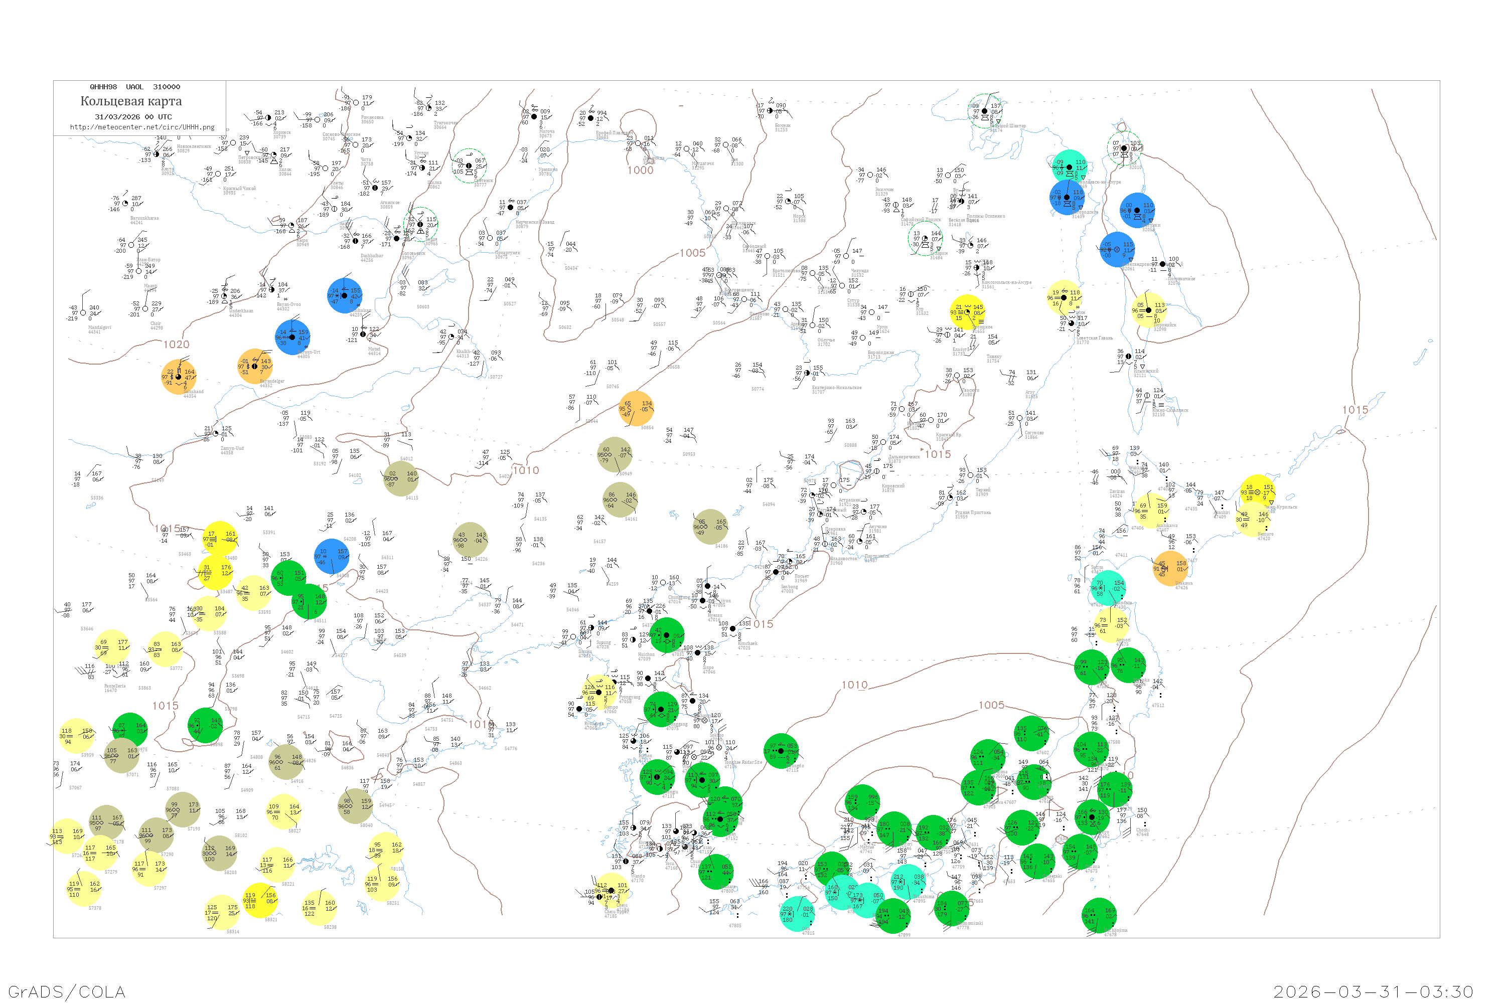Click the GrADS/COLA footer text

(67, 991)
